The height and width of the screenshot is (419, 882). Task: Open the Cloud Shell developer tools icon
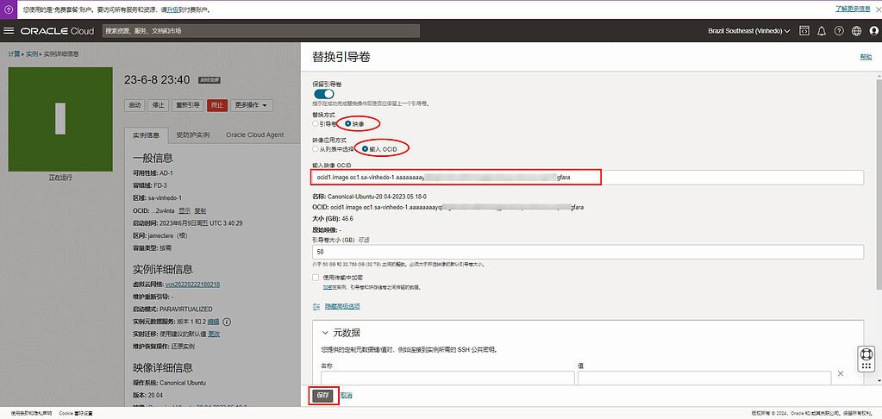(x=804, y=31)
